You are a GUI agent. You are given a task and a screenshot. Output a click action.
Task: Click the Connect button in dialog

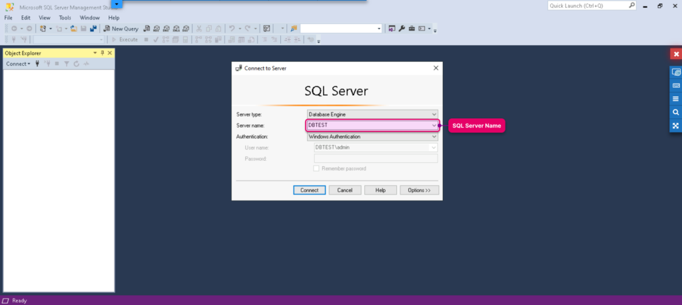pos(309,190)
